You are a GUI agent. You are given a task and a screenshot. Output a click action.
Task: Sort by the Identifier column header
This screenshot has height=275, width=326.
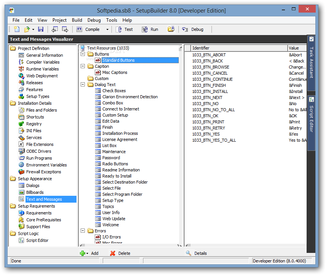click(239, 48)
